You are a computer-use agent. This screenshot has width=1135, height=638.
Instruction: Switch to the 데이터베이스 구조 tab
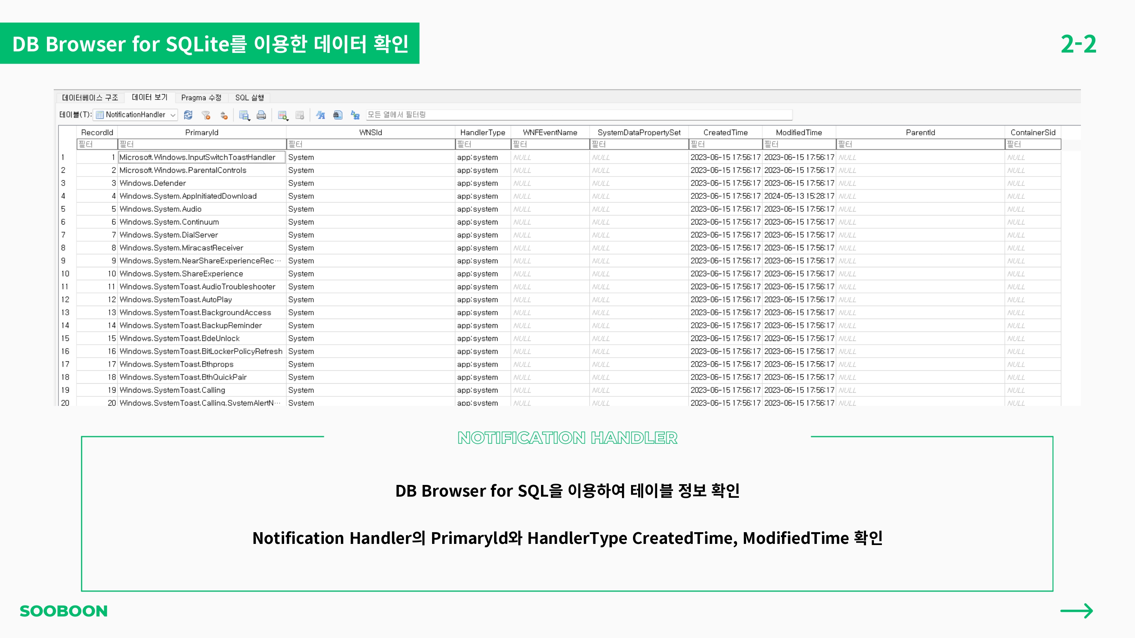pos(90,97)
